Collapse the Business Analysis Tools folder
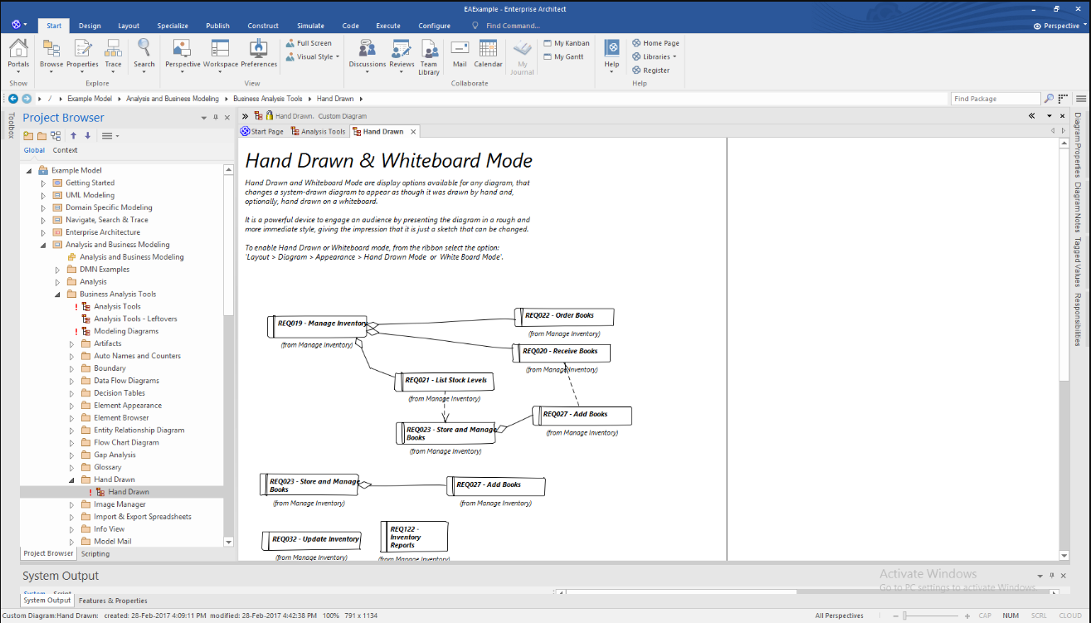Image resolution: width=1091 pixels, height=623 pixels. pyautogui.click(x=57, y=294)
